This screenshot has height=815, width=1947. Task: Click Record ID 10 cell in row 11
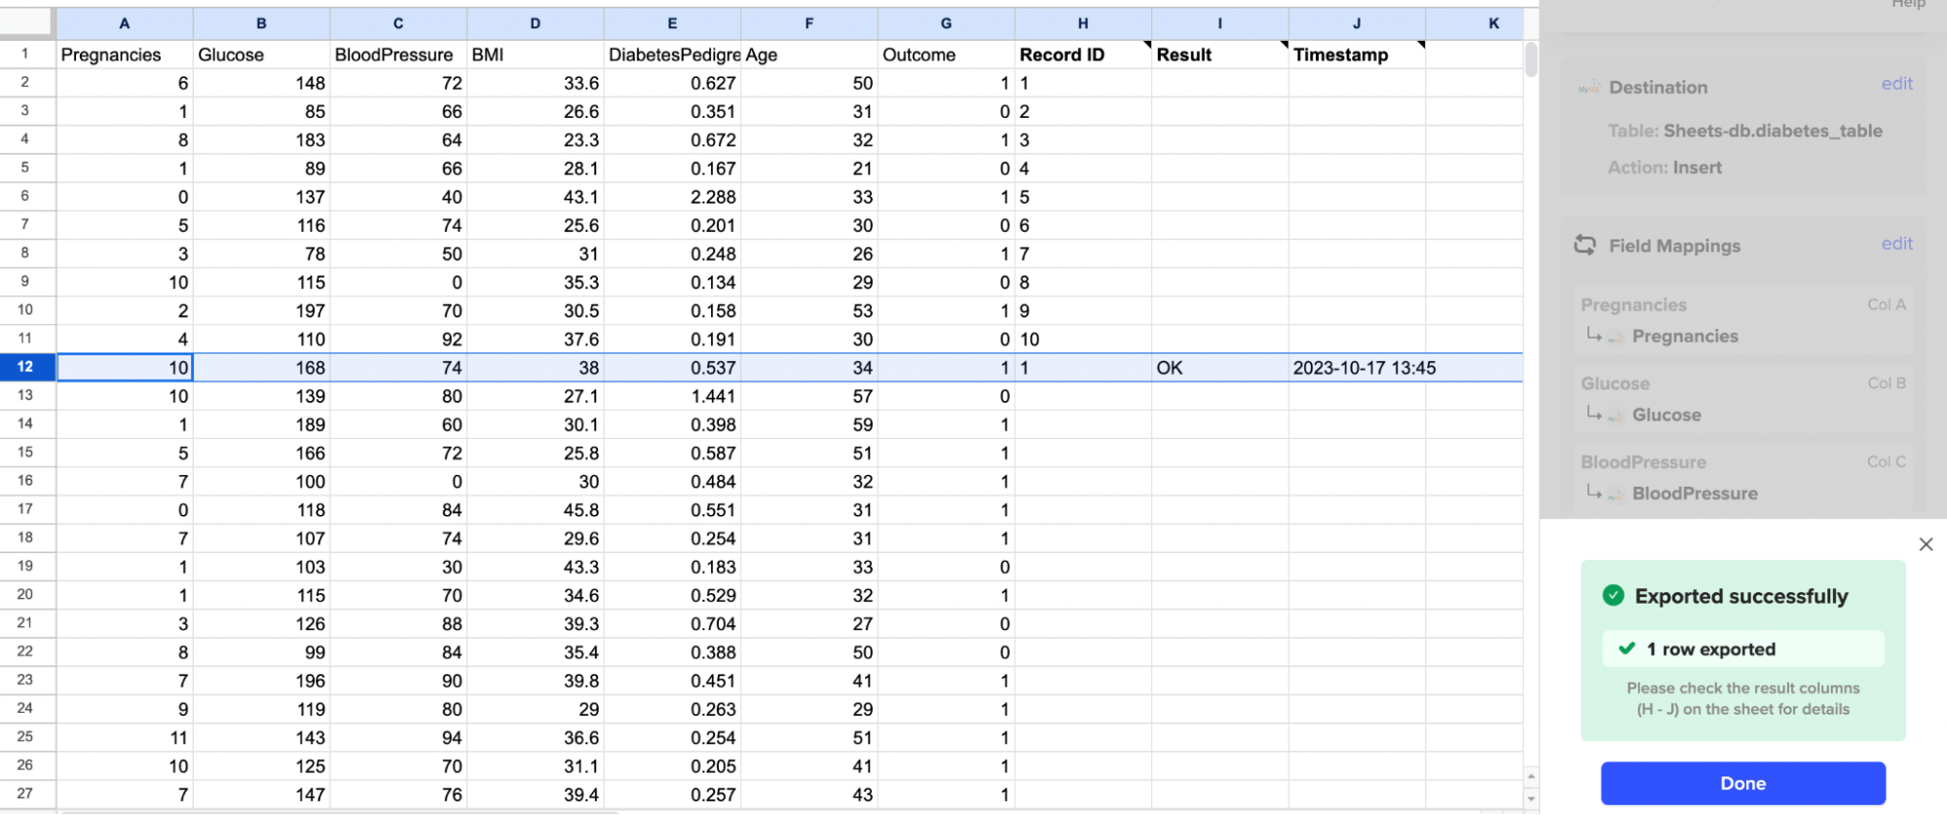click(1082, 339)
